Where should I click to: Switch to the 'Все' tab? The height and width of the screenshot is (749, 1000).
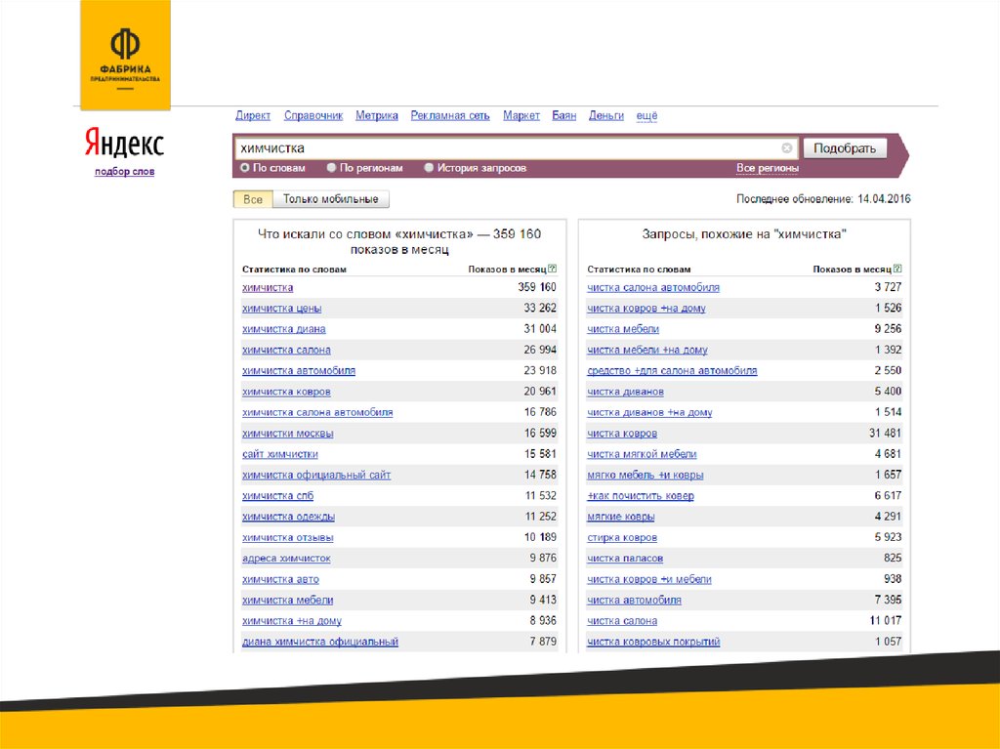253,199
